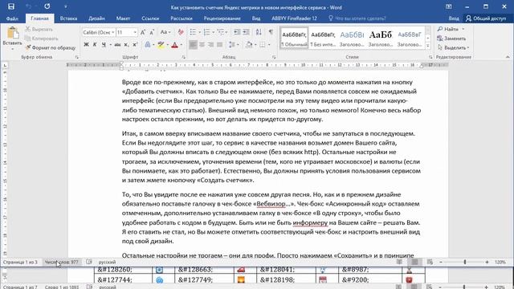Clear all formatting with the eraser icon
Image resolution: width=514 pixels, height=289 pixels.
[181, 32]
